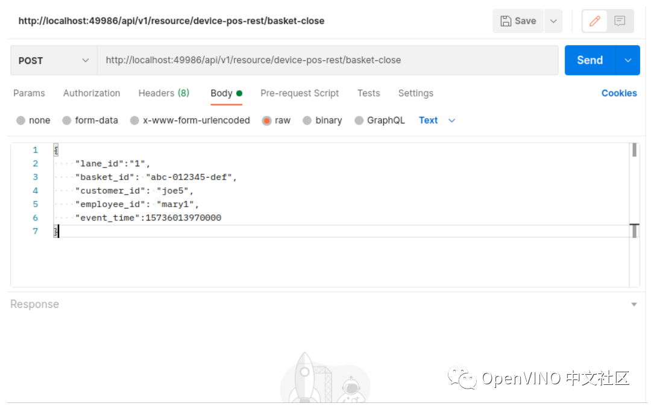
Task: Click the Save button
Action: (518, 21)
